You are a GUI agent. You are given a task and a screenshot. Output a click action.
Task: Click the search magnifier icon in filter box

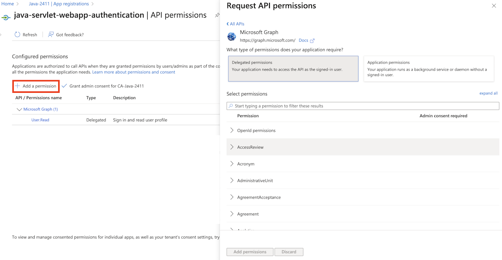click(231, 106)
